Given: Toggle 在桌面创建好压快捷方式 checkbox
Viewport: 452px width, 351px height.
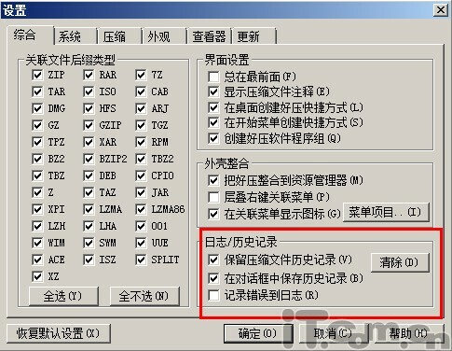Looking at the screenshot, I should pyautogui.click(x=213, y=108).
